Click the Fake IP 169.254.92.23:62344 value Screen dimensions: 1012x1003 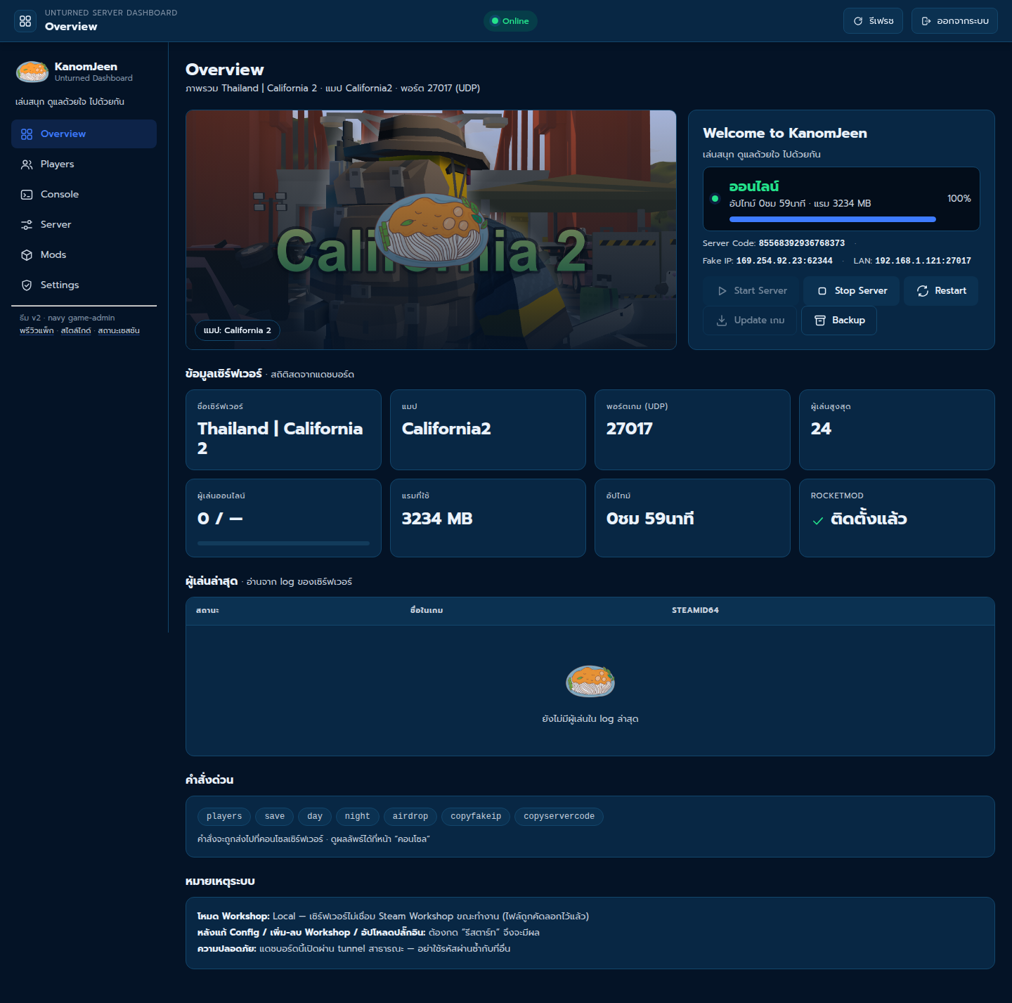[x=784, y=261]
